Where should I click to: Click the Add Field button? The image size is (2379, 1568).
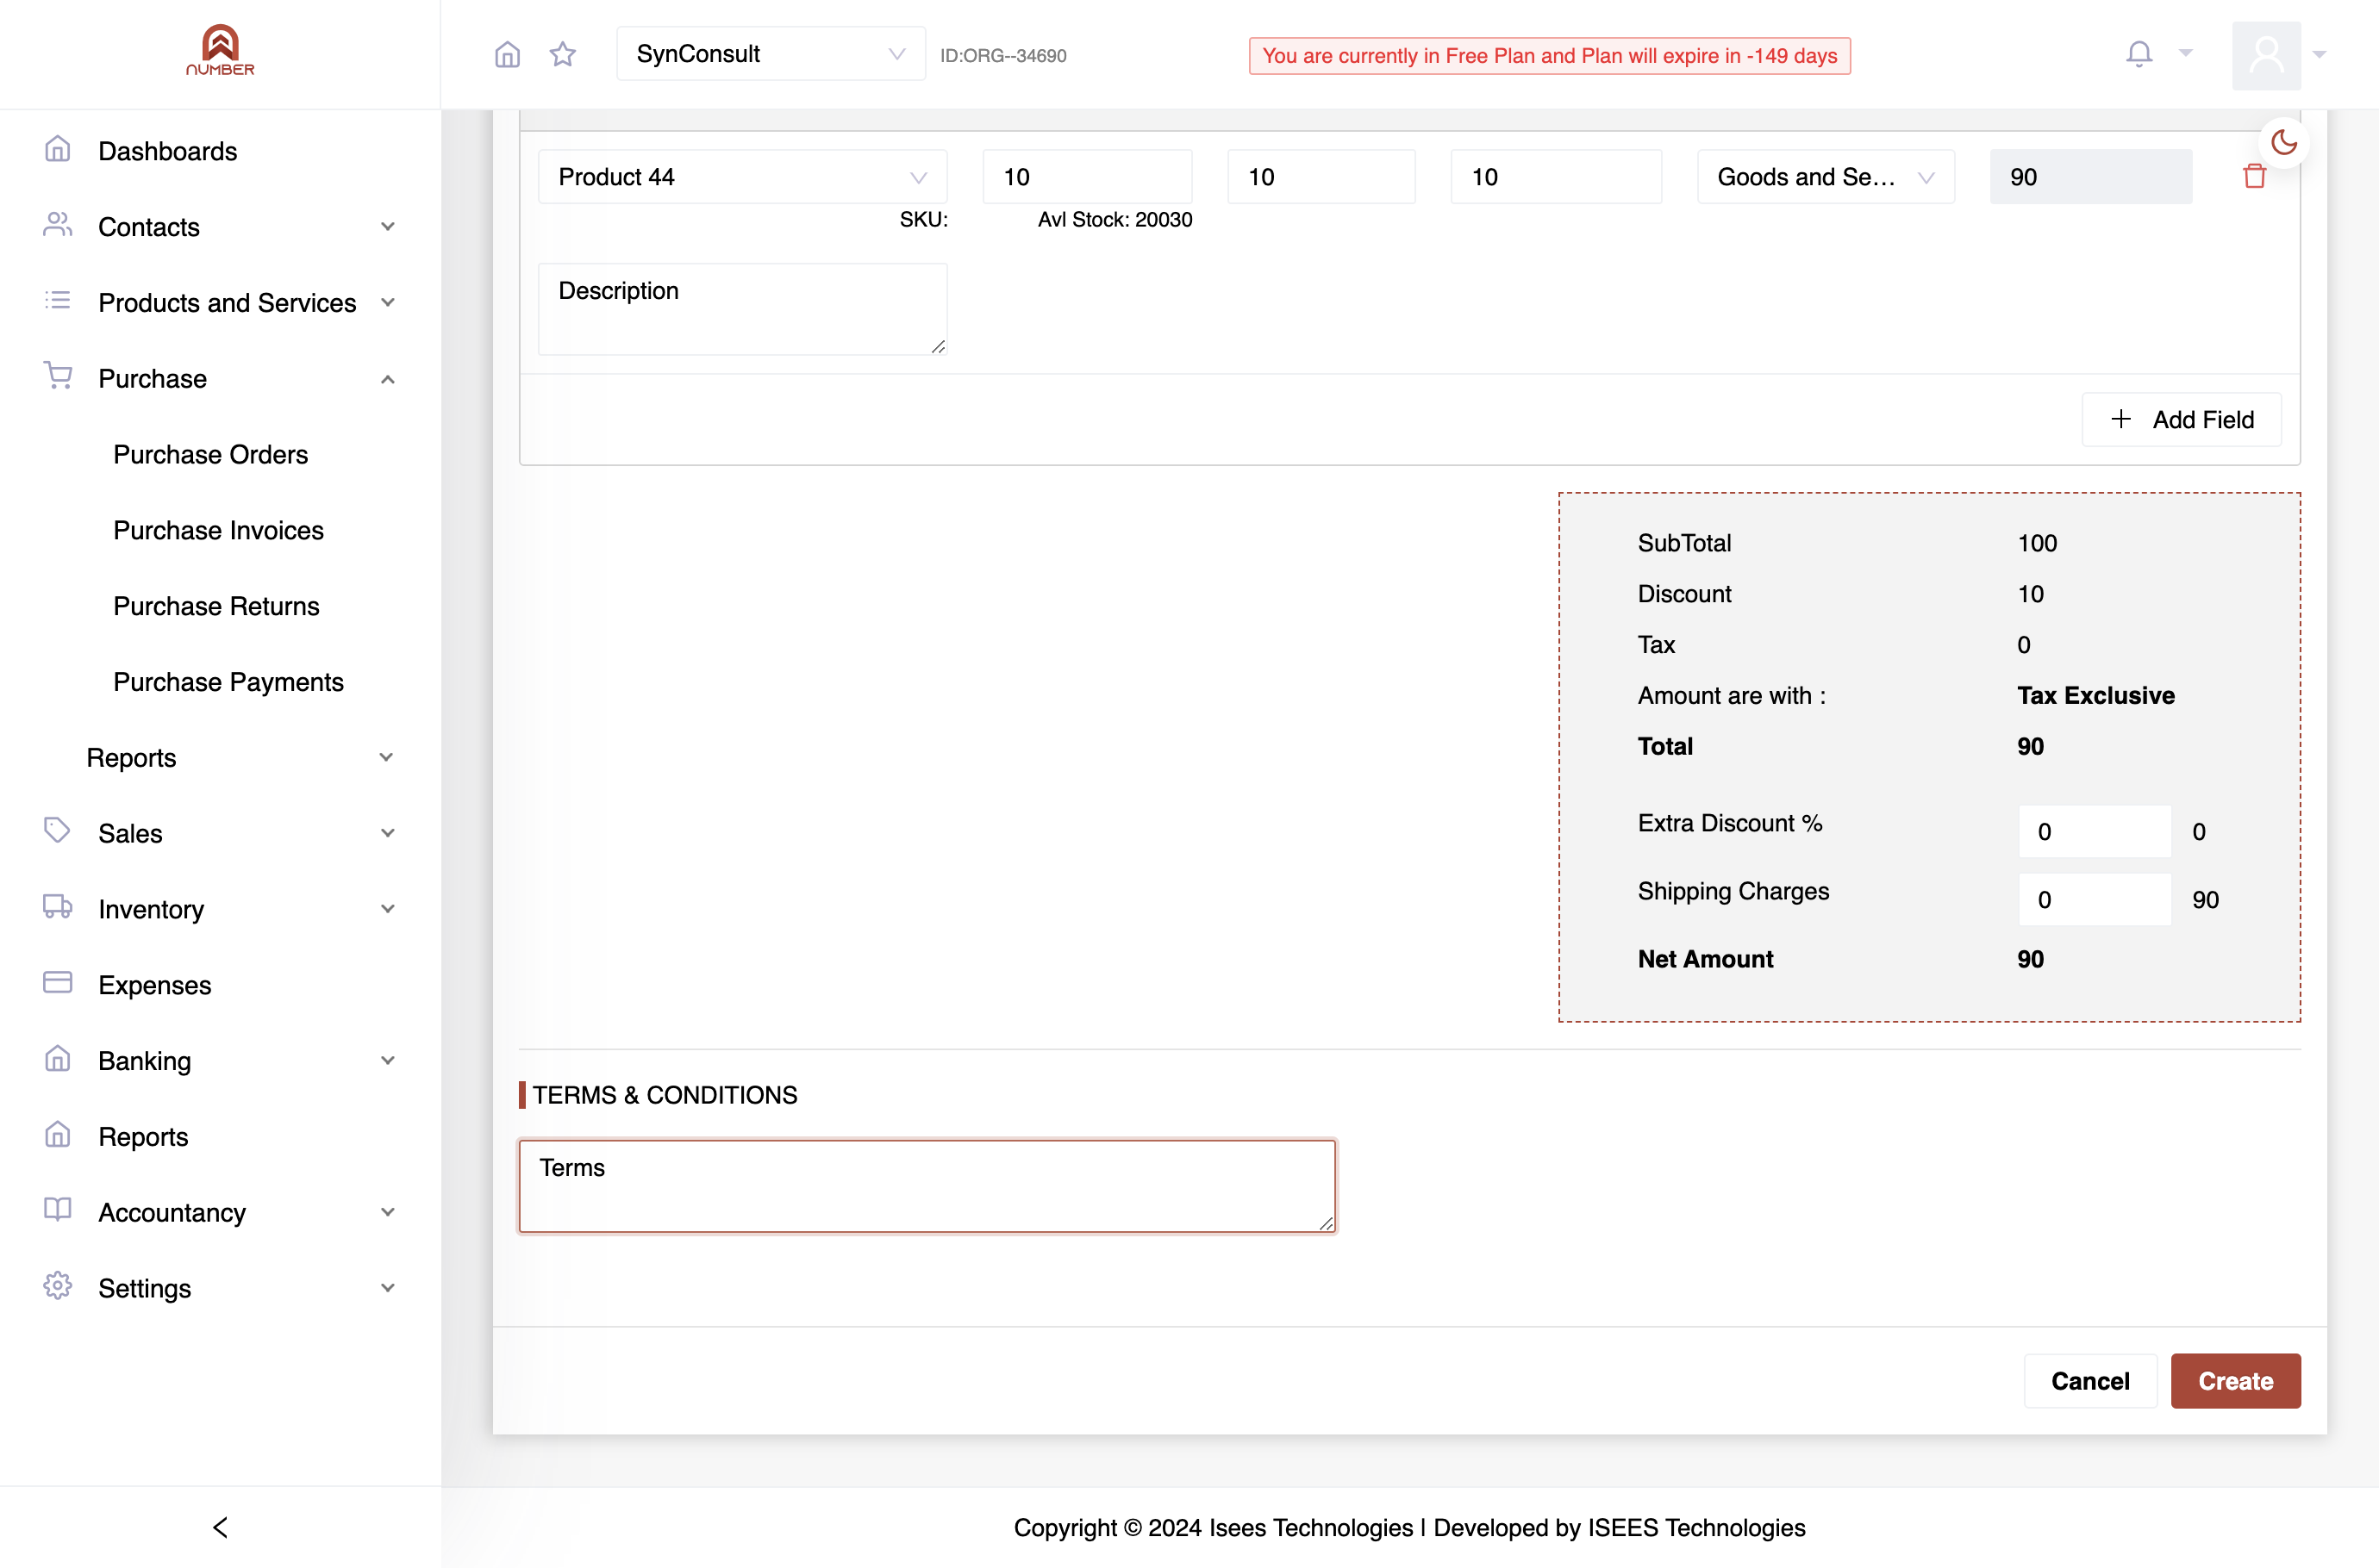click(2182, 419)
